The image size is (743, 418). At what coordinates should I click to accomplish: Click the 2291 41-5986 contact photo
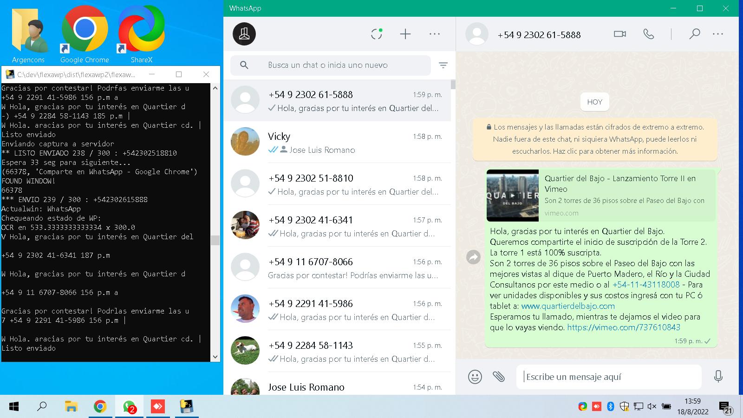[245, 308]
